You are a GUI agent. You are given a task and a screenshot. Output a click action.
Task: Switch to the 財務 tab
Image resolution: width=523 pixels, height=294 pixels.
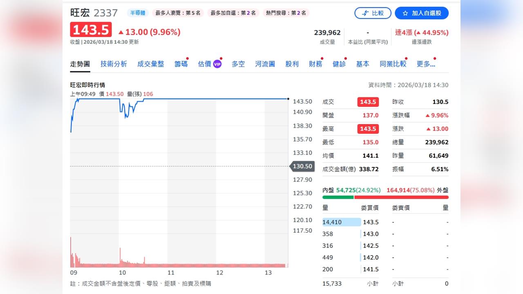pos(315,64)
